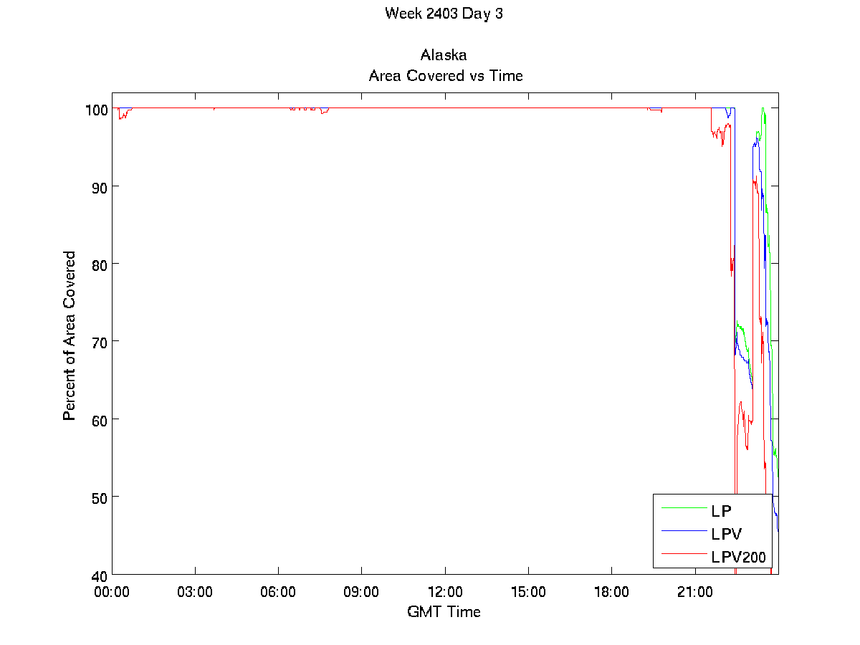Image resolution: width=860 pixels, height=645 pixels.
Task: Click the 06:00 time tick label
Action: click(278, 593)
